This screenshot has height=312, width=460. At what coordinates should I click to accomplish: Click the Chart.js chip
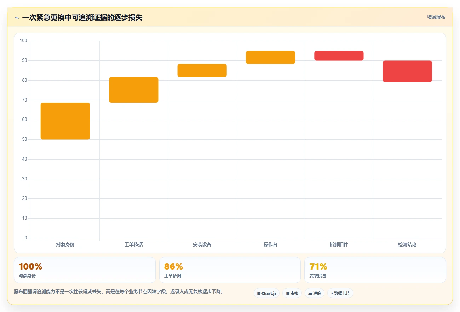point(267,293)
